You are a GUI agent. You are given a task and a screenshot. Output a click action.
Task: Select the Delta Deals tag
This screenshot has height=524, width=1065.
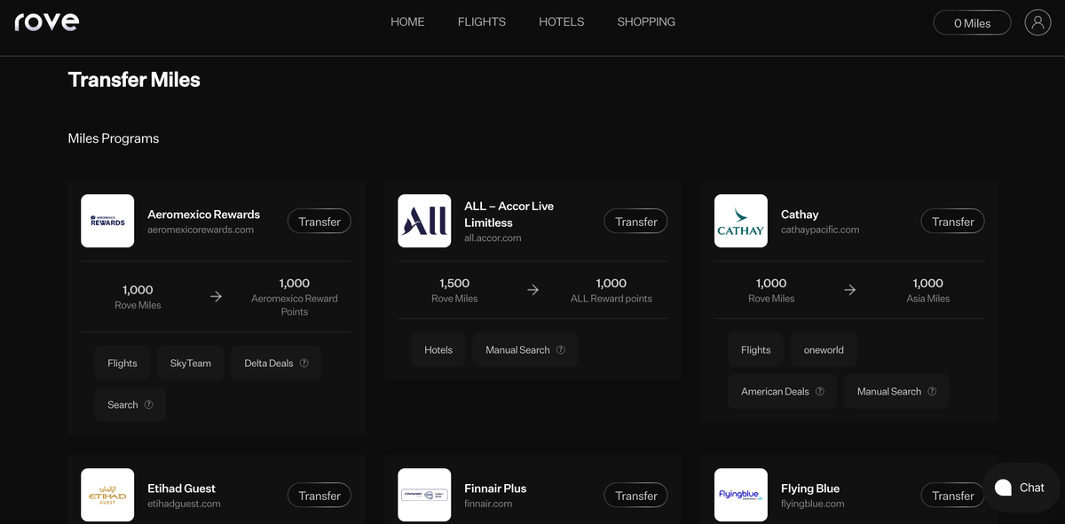276,363
